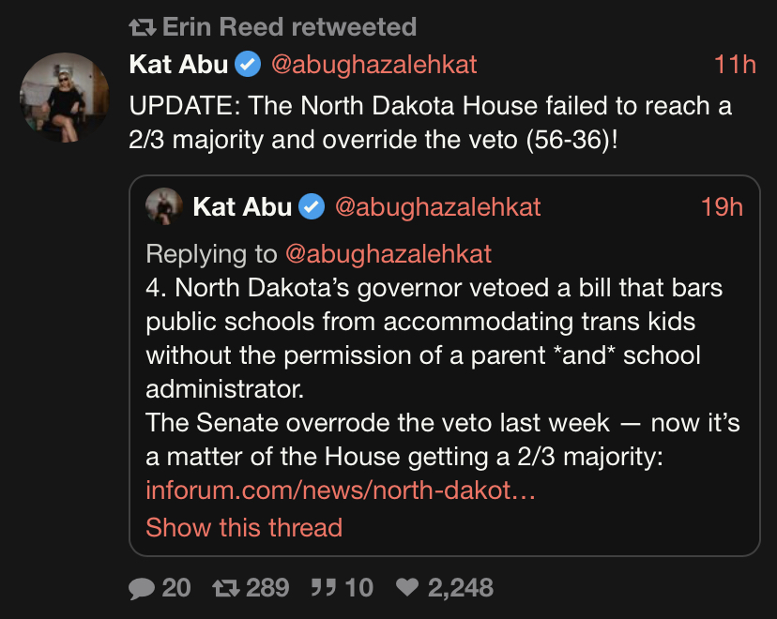Click the 11h timestamp
Viewport: 777px width, 619px height.
point(735,65)
